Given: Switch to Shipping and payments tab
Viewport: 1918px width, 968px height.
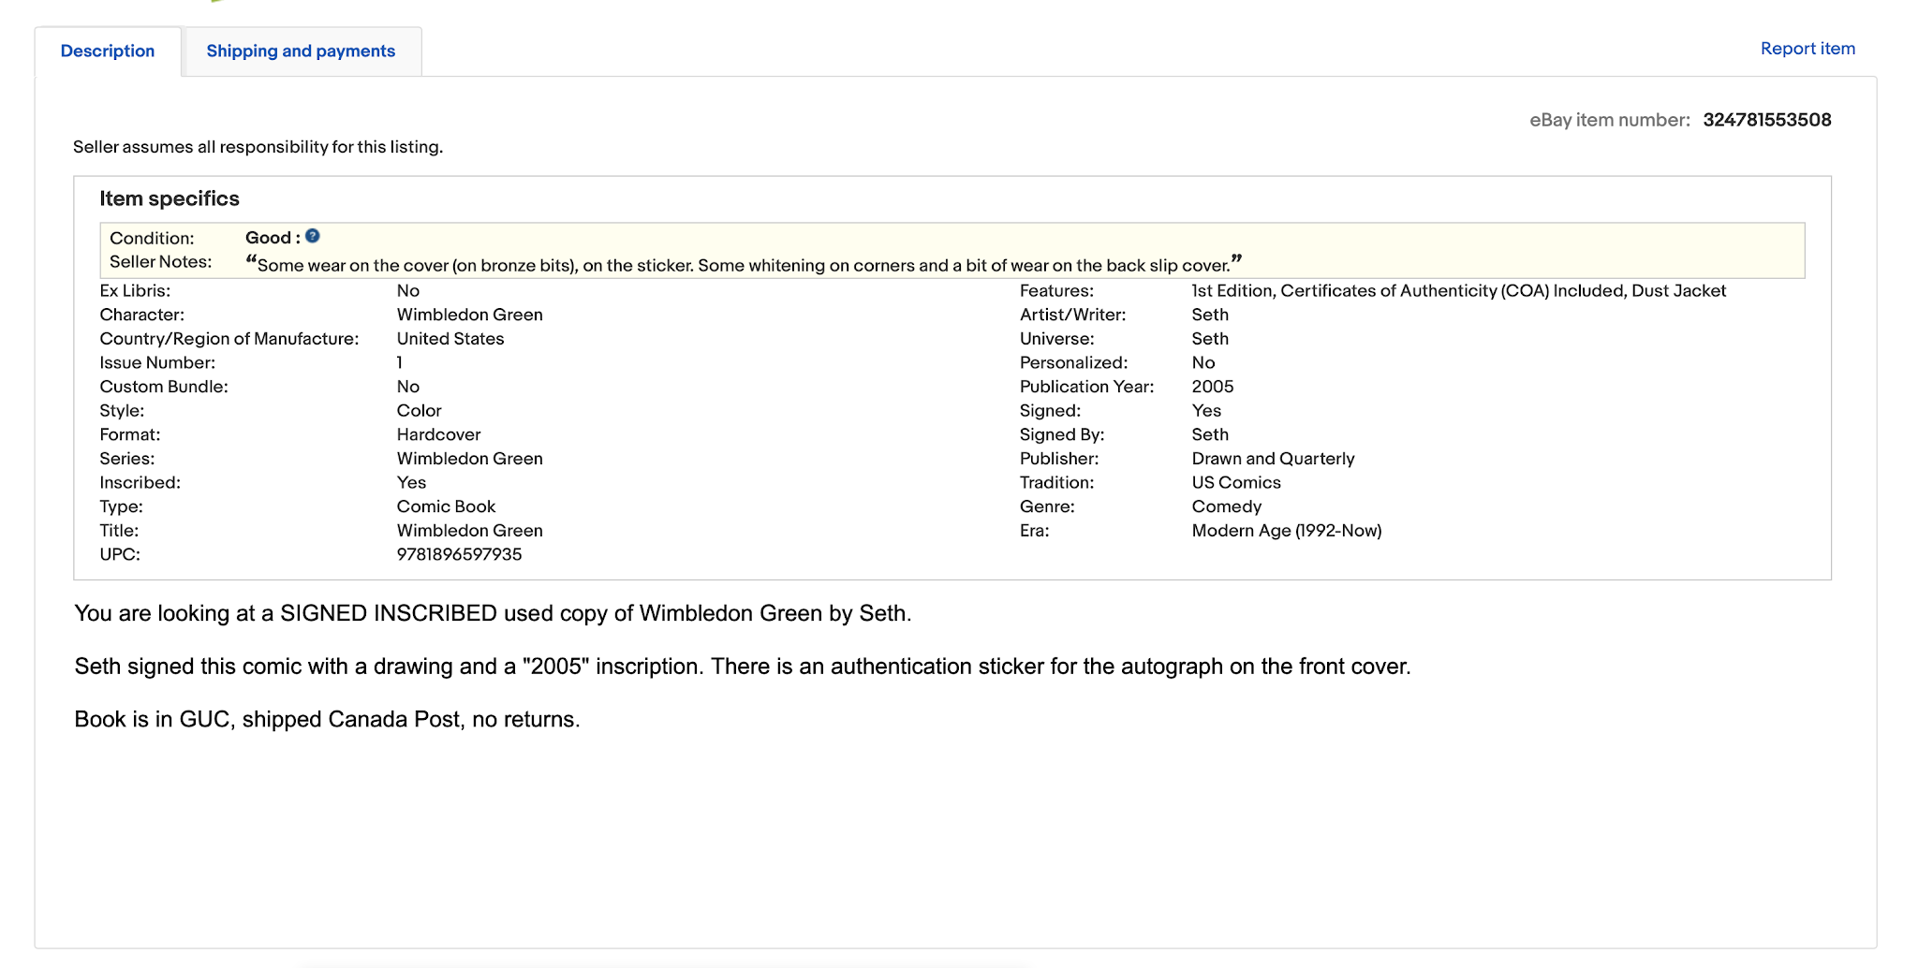Looking at the screenshot, I should 301,51.
